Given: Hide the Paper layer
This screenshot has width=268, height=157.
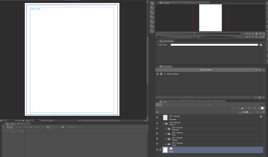Looking at the screenshot, I should click(157, 150).
